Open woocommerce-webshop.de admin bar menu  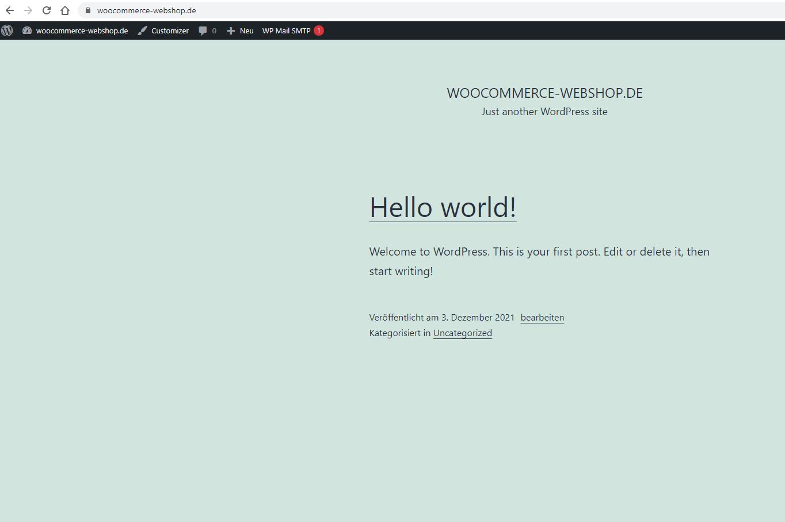tap(82, 31)
